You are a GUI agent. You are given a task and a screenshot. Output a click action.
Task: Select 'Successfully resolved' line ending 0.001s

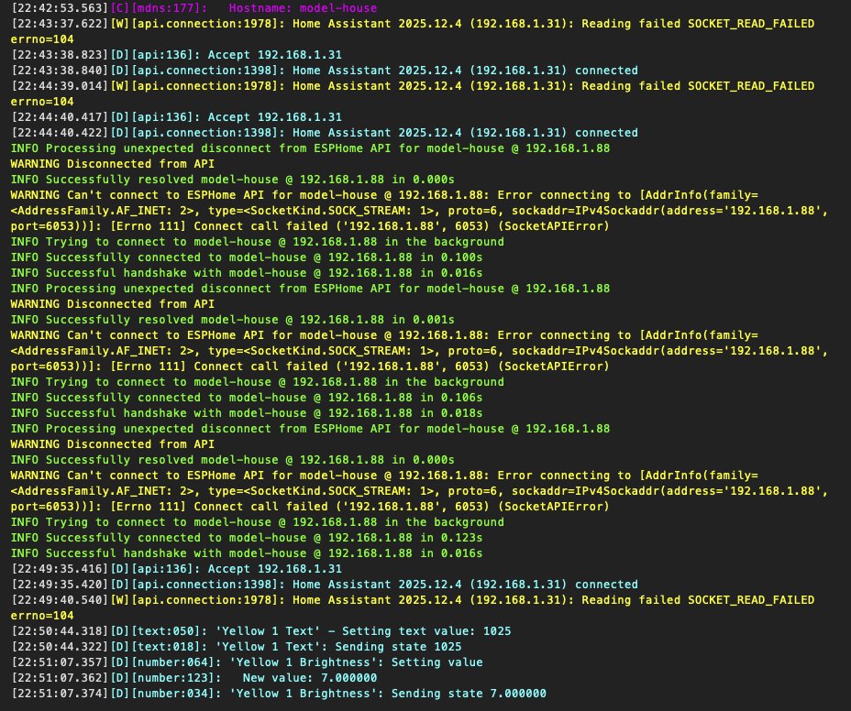pyautogui.click(x=232, y=320)
